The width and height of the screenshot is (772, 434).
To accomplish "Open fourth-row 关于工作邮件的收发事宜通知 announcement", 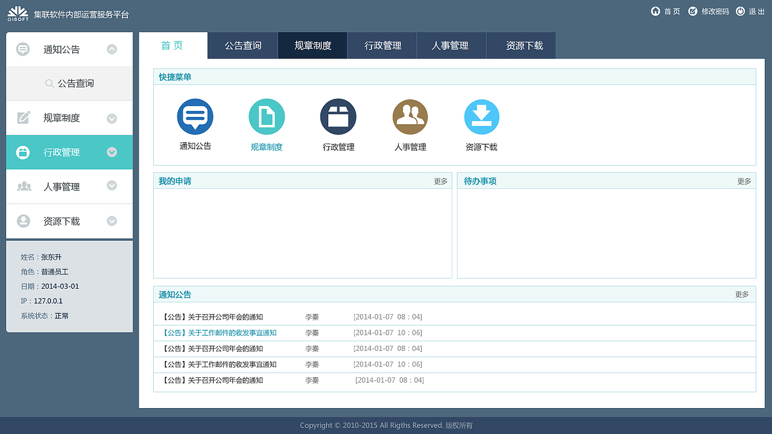I will tap(219, 365).
